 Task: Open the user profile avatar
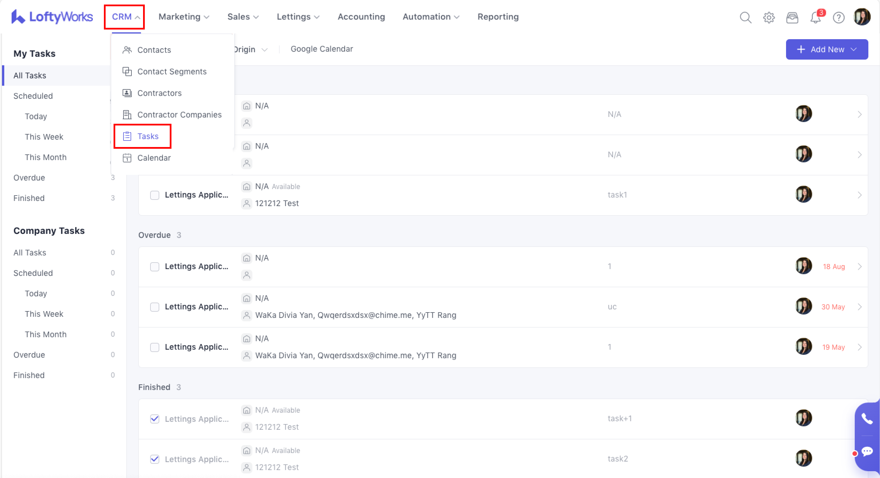click(x=862, y=17)
